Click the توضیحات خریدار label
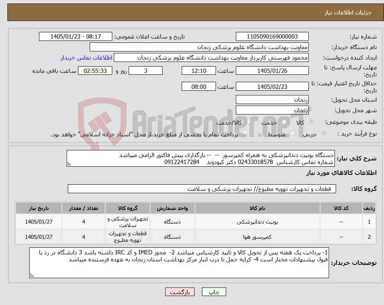Image resolution: width=384 pixels, height=305 pixels. tap(354, 263)
